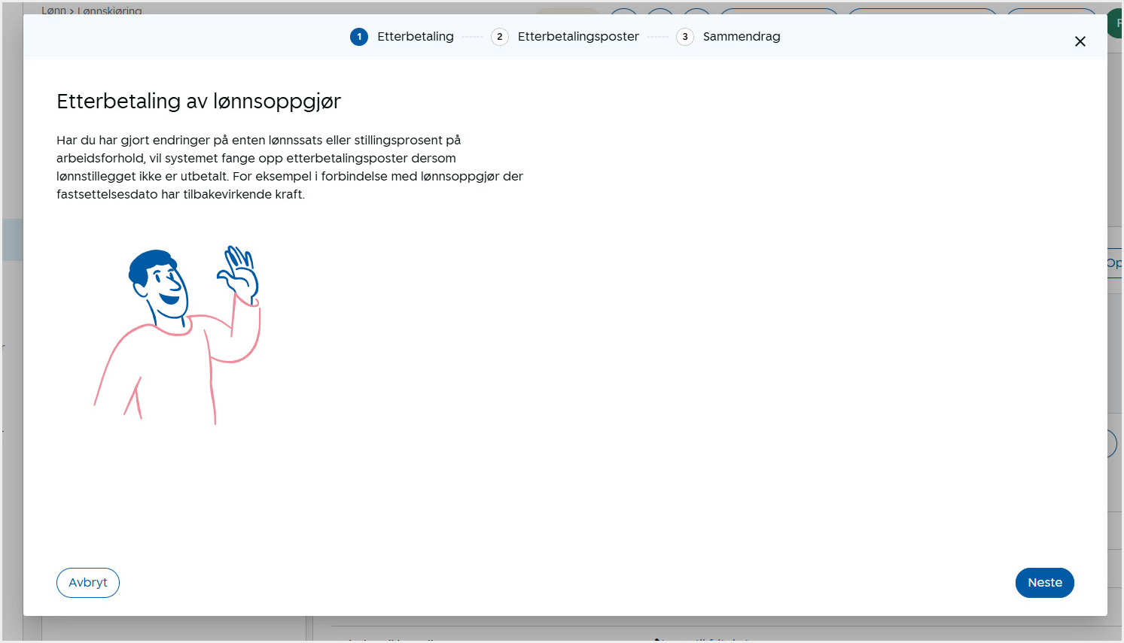Click the partially hidden Op link at right edge

click(1114, 263)
